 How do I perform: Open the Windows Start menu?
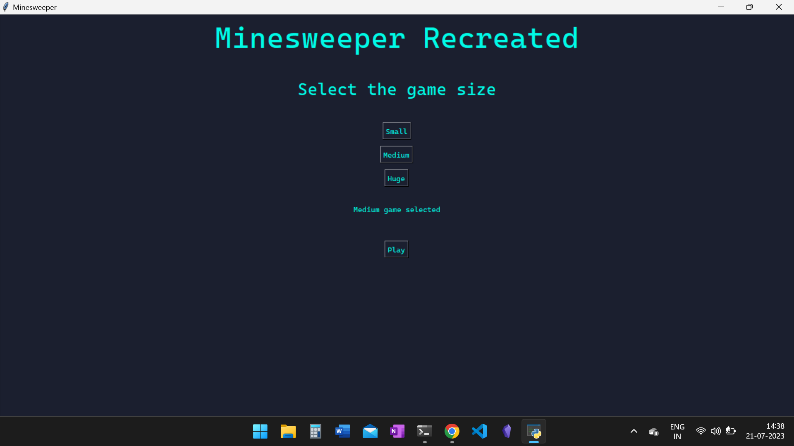260,431
